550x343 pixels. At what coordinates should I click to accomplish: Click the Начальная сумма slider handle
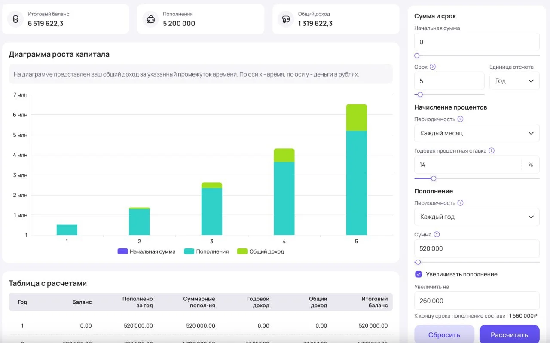(417, 55)
